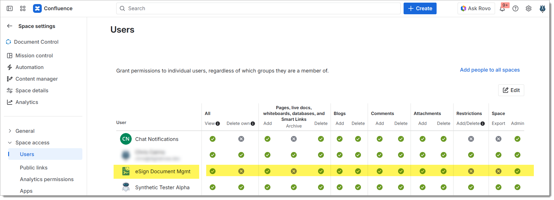Viewport: 554px width, 200px height.
Task: Click in the Search field
Action: point(258,8)
